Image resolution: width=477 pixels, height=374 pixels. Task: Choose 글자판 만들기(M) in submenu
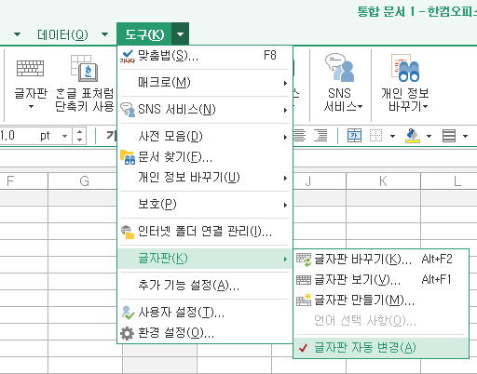pos(381,301)
